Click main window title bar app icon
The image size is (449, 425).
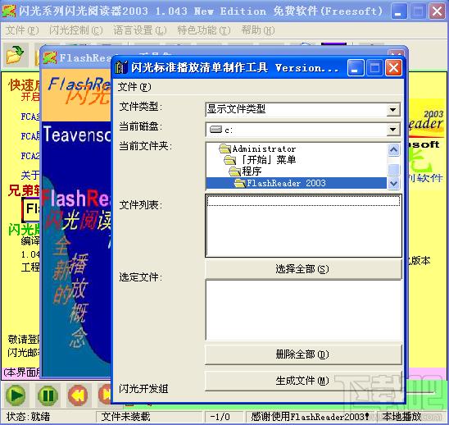(9, 11)
